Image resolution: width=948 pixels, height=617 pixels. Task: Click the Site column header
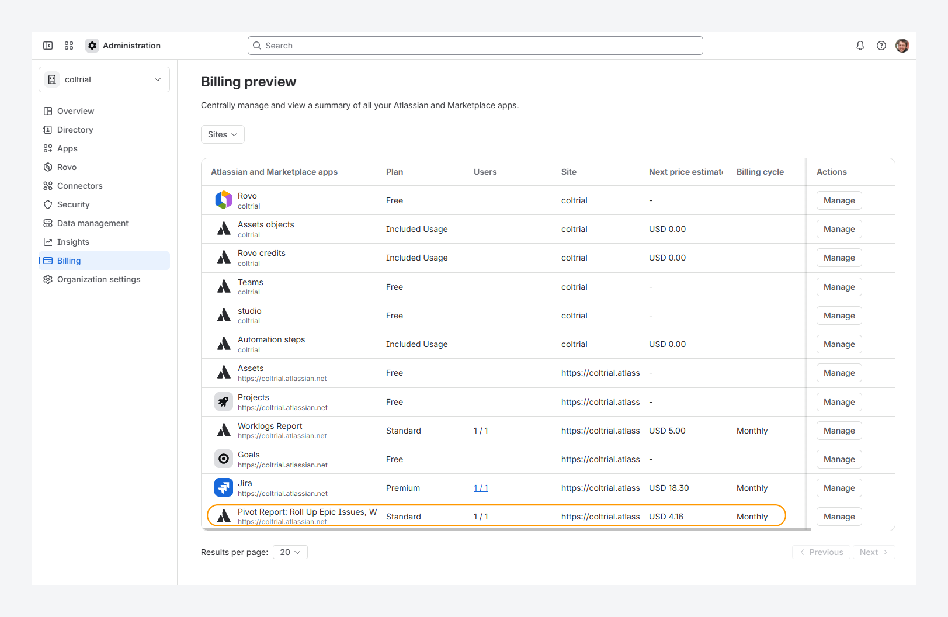point(569,172)
